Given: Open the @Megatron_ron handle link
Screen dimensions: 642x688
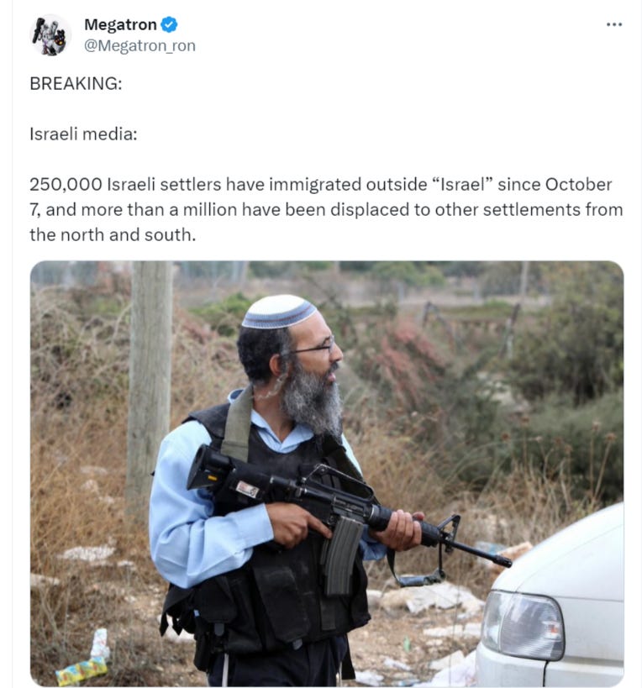Looking at the screenshot, I should (139, 45).
